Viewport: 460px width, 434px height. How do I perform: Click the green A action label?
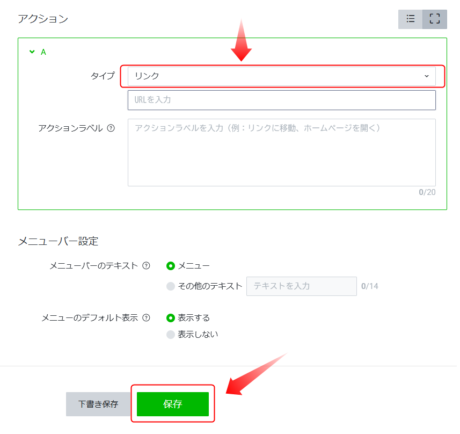point(43,52)
